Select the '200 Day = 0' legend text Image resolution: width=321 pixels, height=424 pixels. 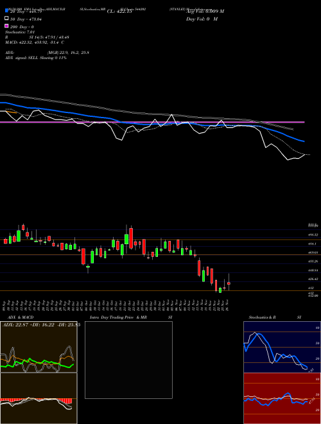tap(22, 27)
